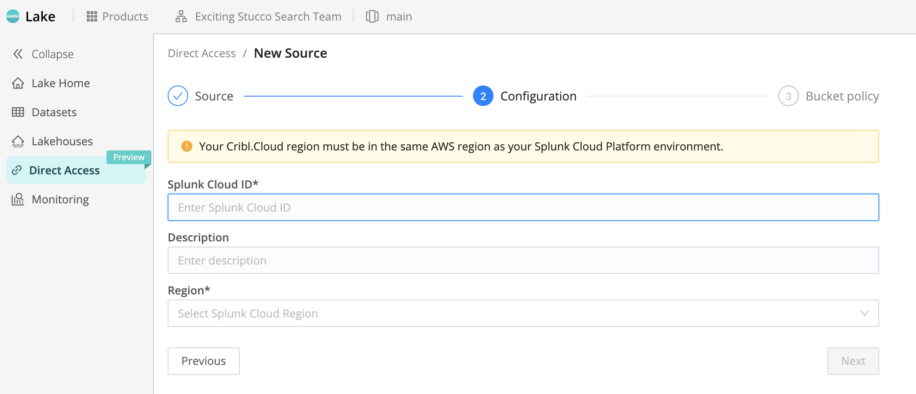Select Direct Access in sidebar

point(76,170)
